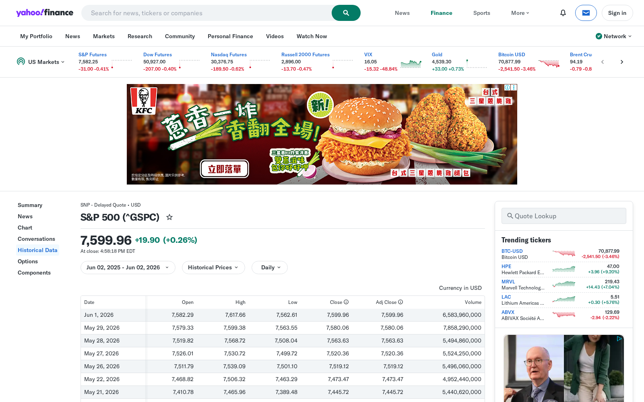The height and width of the screenshot is (402, 644).
Task: Click volume value 5,494,860,000
Action: coord(462,341)
